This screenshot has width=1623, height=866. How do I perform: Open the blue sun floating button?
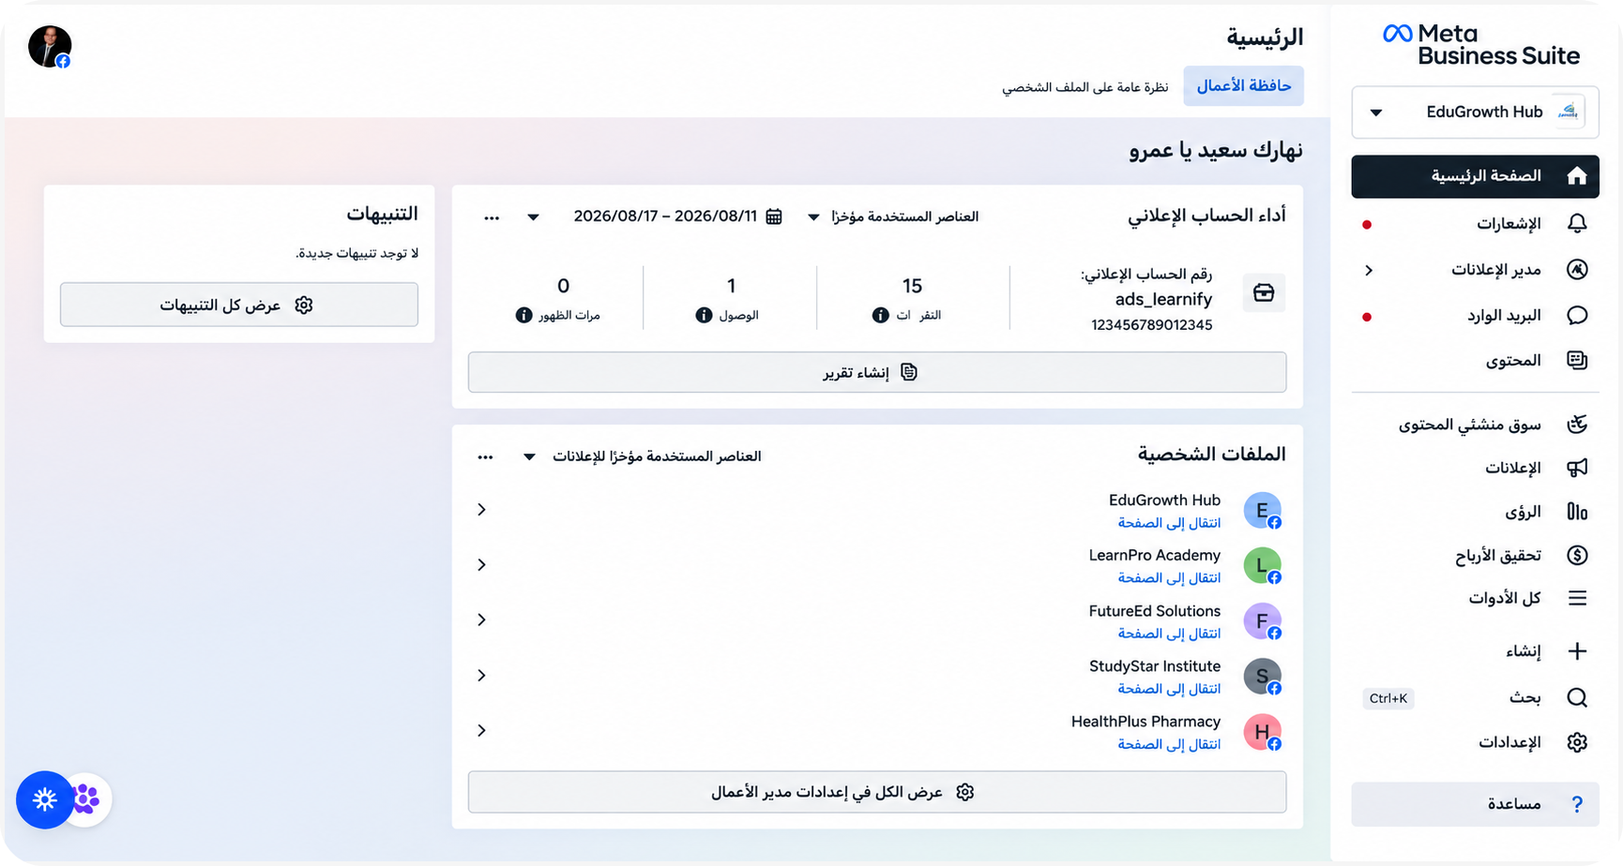[44, 799]
